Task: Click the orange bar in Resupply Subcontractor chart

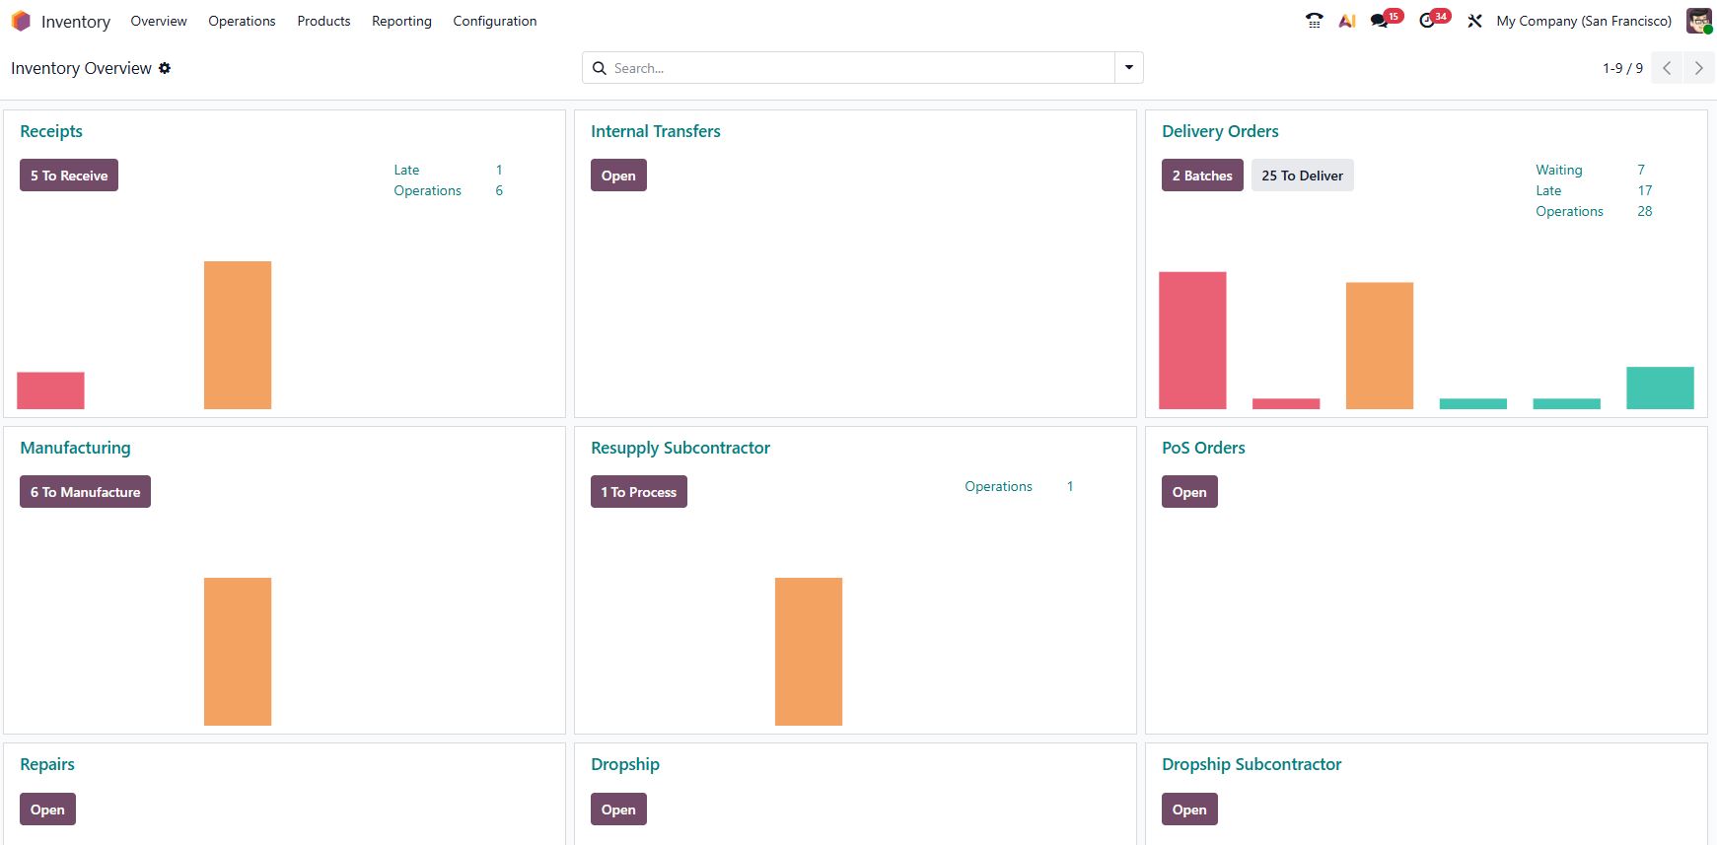Action: pyautogui.click(x=809, y=652)
